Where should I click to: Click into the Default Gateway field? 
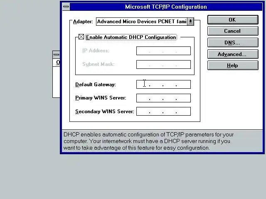click(x=163, y=84)
